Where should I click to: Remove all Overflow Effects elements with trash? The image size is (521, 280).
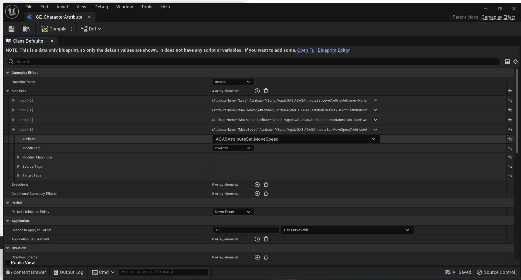266,257
